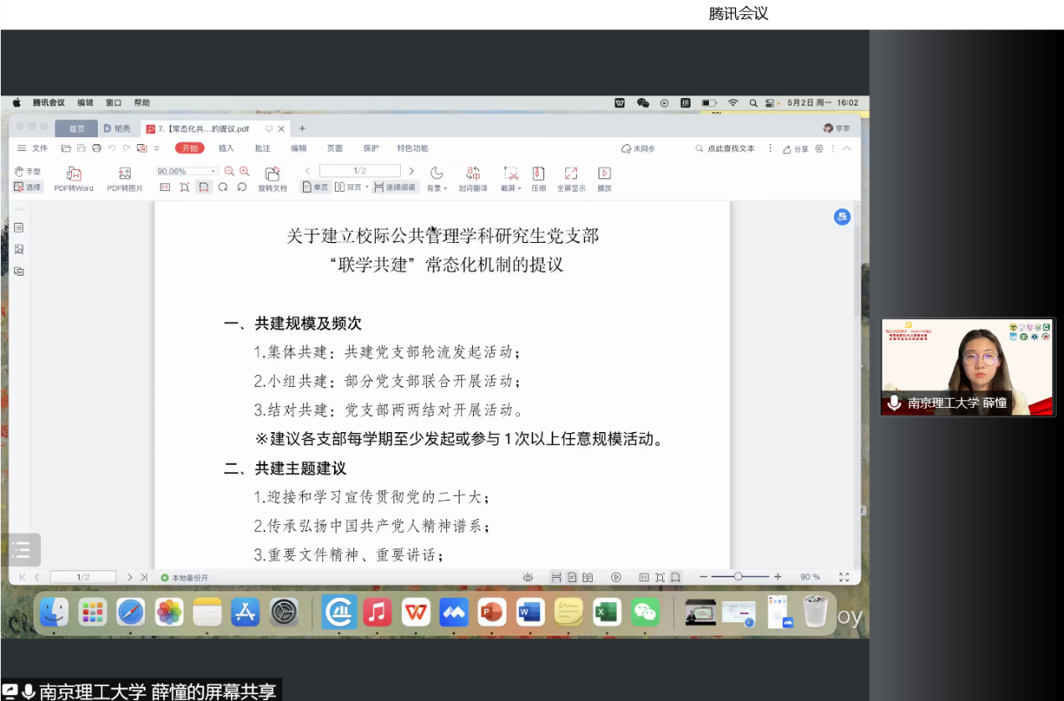This screenshot has width=1064, height=701.
Task: Toggle 连续阅读 continuous reading mode
Action: (394, 188)
